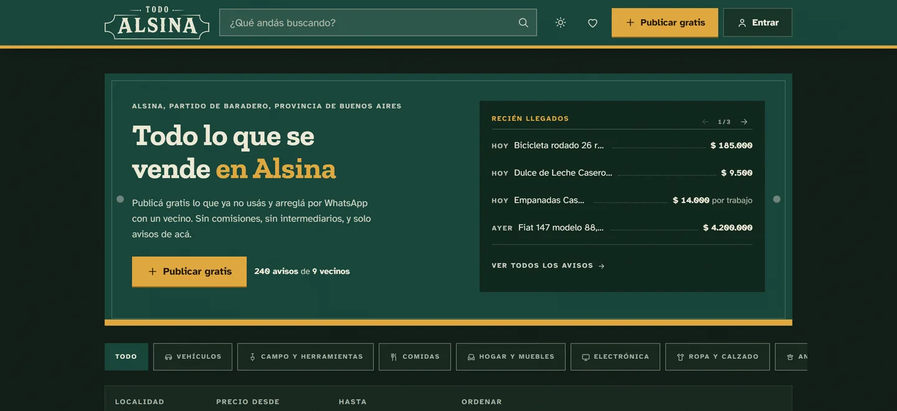The height and width of the screenshot is (411, 897).
Task: Click the right hero carousel dot
Action: click(x=777, y=199)
